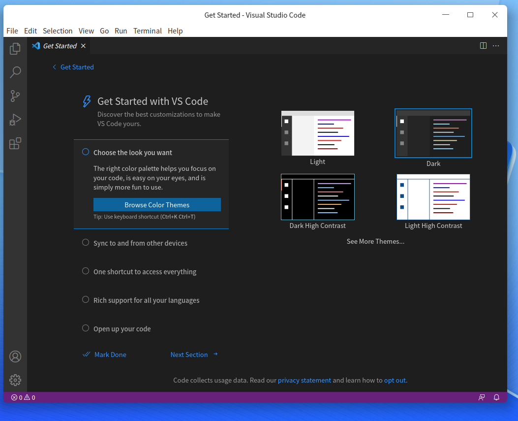The width and height of the screenshot is (518, 421).
Task: Open the Manage gear icon
Action: pyautogui.click(x=15, y=380)
